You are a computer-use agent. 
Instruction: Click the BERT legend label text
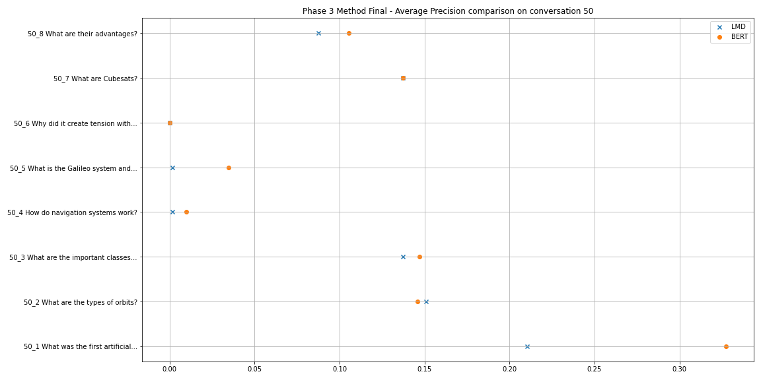click(x=739, y=37)
